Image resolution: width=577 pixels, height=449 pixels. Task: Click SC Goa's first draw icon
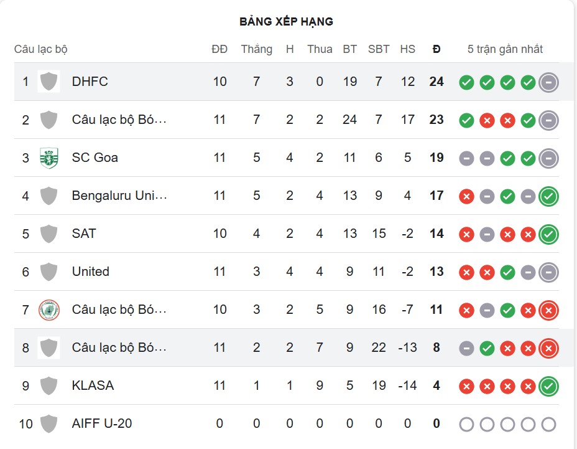click(x=466, y=158)
